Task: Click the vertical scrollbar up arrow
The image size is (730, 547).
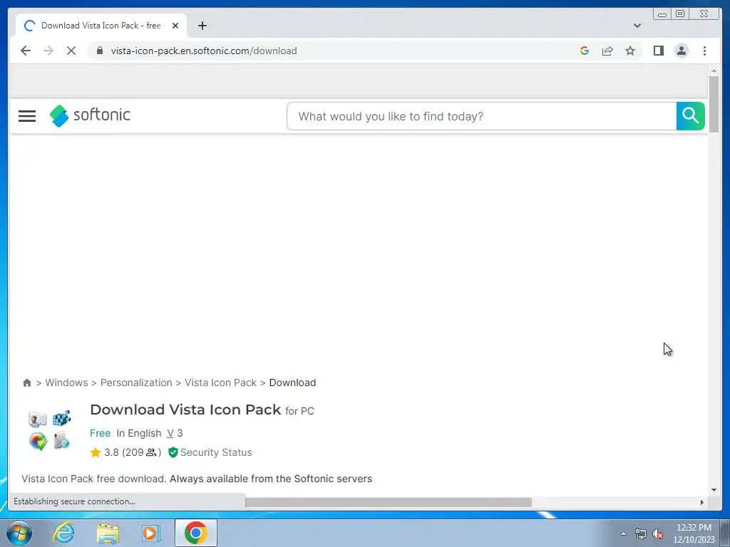Action: [x=714, y=71]
